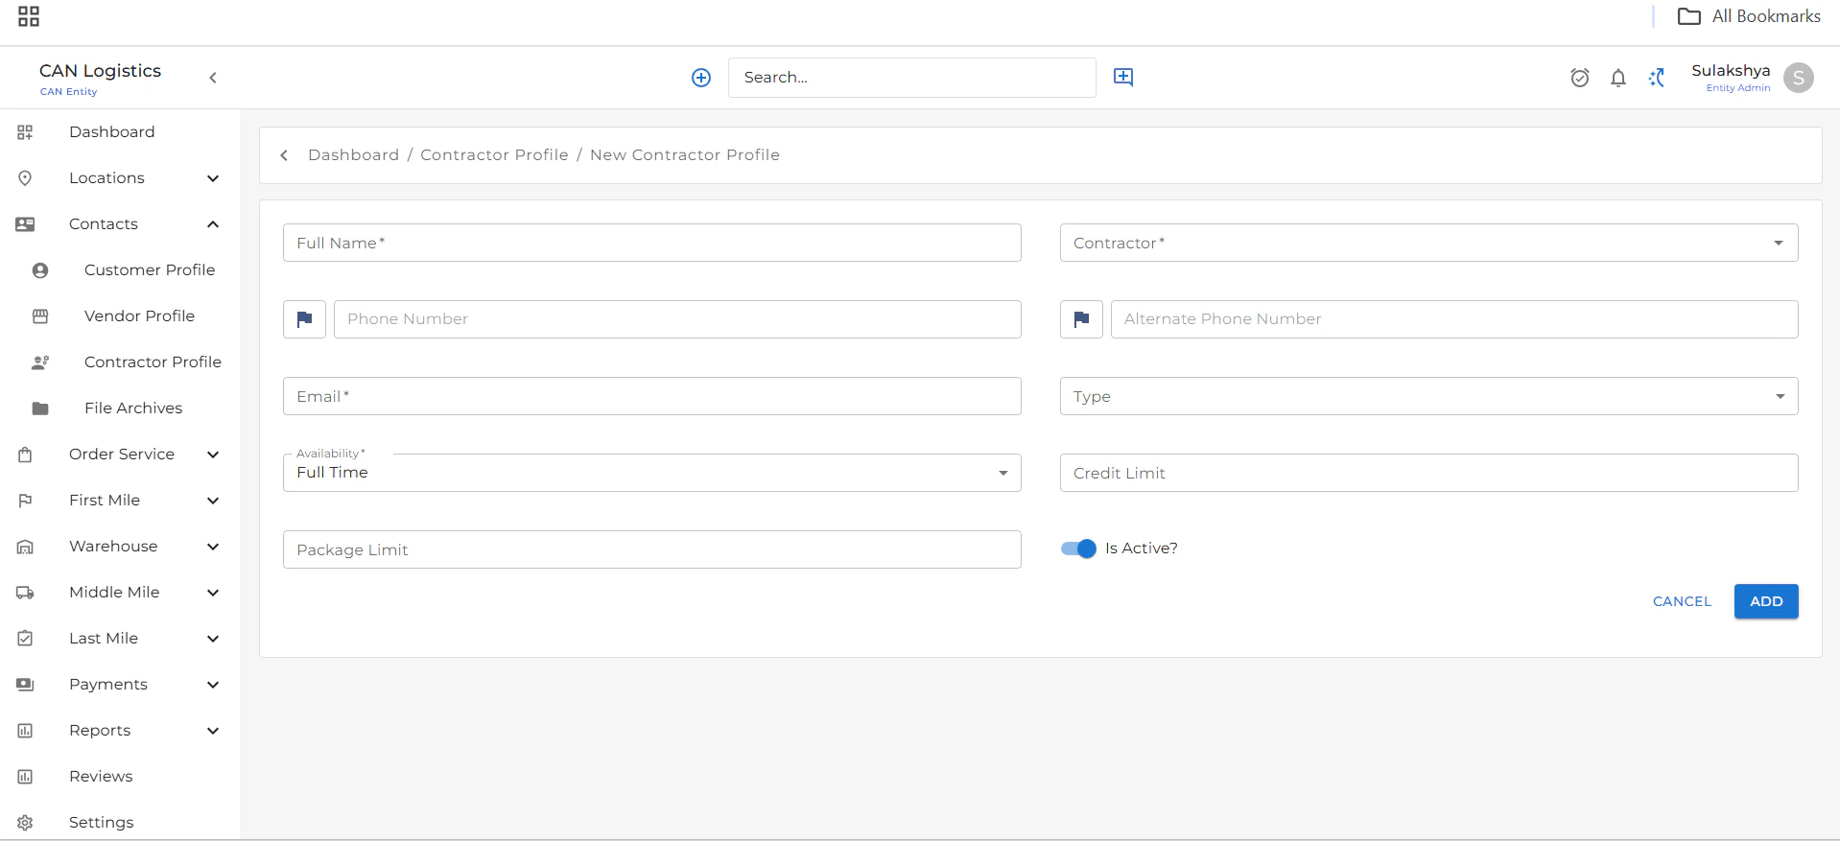Click the Dashboard sidebar icon

[25, 132]
